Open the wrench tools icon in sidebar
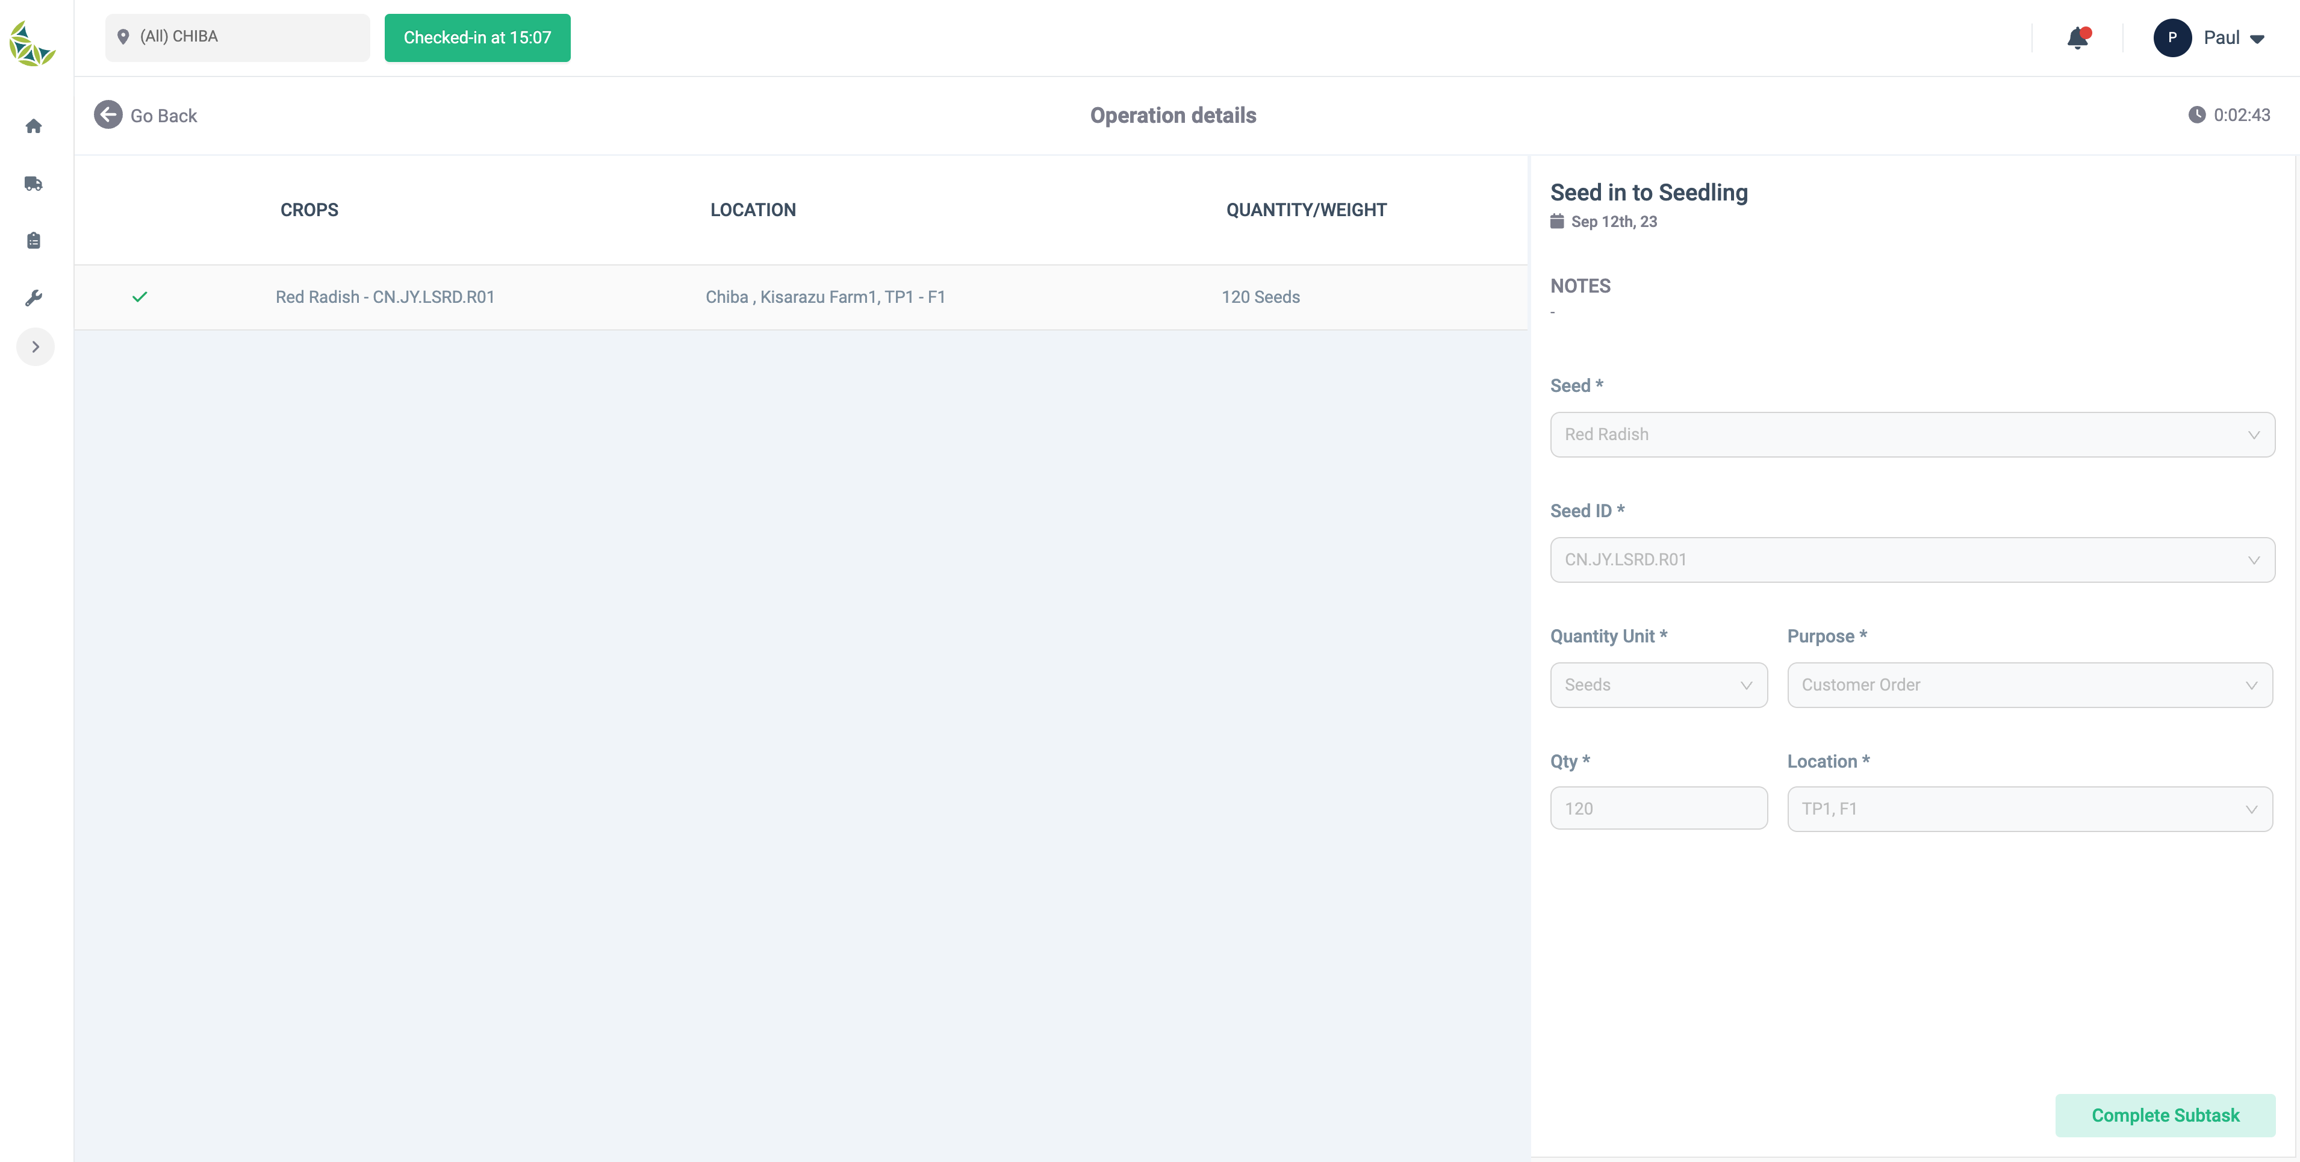This screenshot has height=1162, width=2300. coord(34,297)
